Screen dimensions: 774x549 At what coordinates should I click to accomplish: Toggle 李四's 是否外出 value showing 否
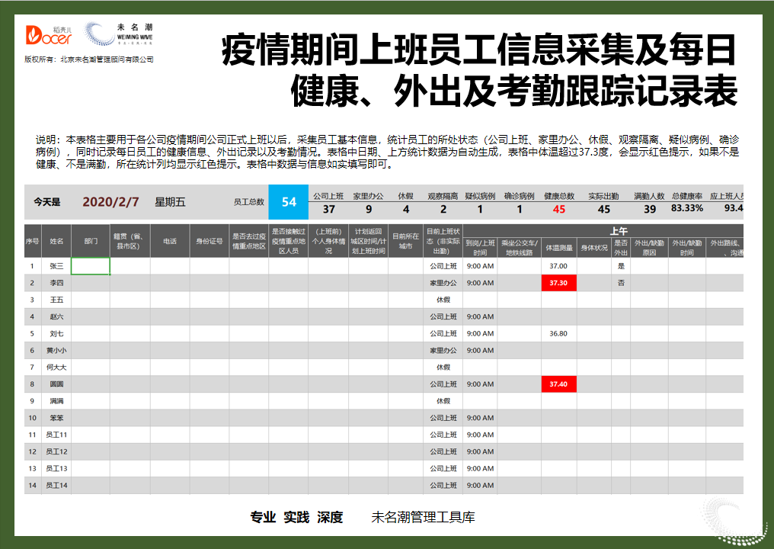tap(622, 282)
